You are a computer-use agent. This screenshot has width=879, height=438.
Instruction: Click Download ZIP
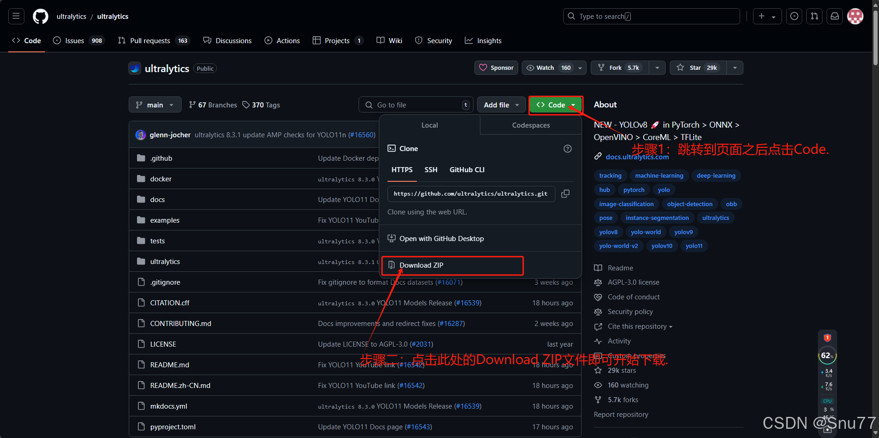pyautogui.click(x=421, y=265)
